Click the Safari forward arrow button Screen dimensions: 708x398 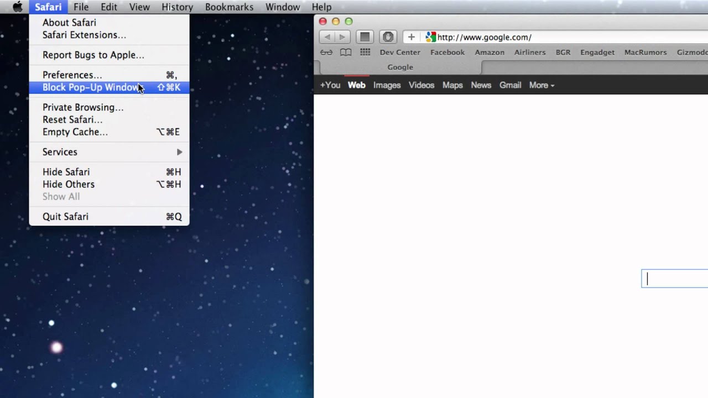[342, 37]
